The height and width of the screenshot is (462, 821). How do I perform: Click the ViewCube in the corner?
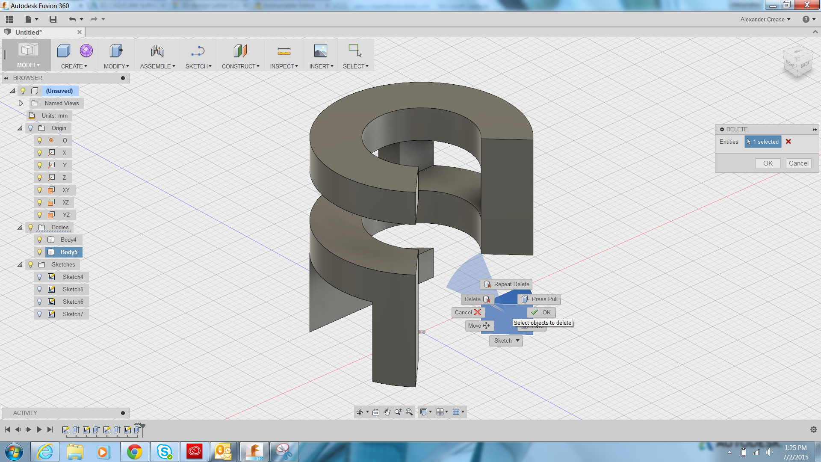click(x=797, y=62)
